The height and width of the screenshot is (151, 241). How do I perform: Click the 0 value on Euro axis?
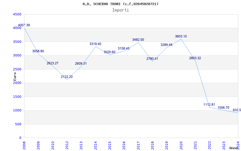click(20, 138)
